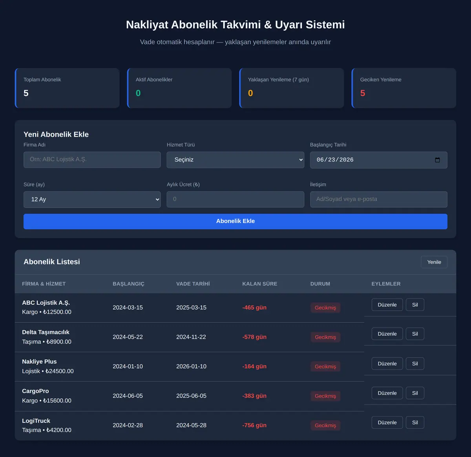This screenshot has width=471, height=457.
Task: Click the FİRMA & HİZMET column header
Action: 44,284
